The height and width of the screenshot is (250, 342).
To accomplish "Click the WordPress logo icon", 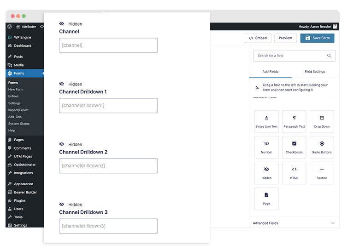I will [9, 27].
